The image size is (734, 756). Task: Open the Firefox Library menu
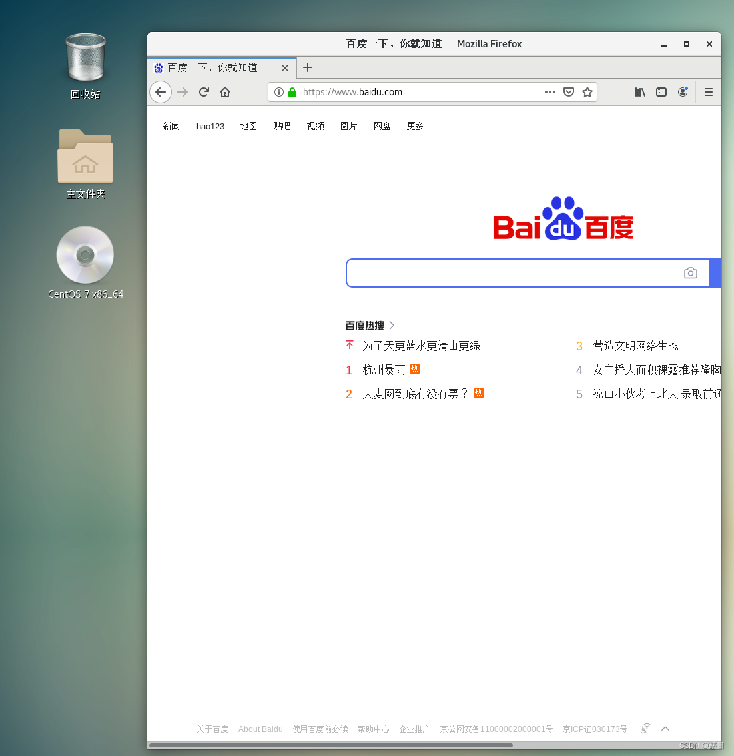(x=640, y=92)
